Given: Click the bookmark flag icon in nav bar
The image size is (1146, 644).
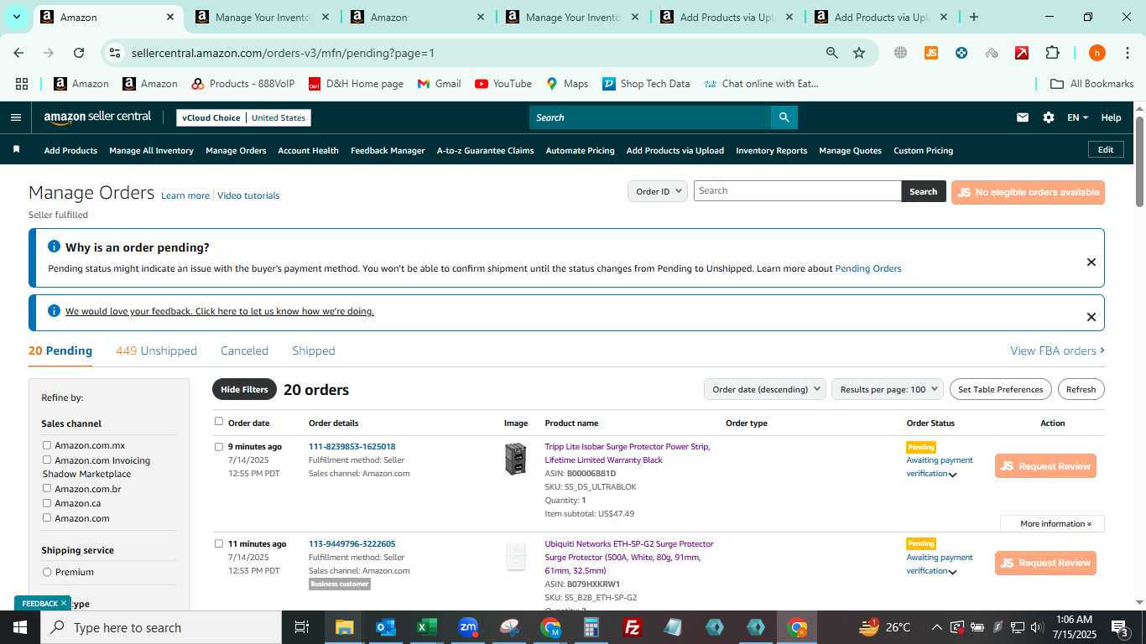Looking at the screenshot, I should pyautogui.click(x=16, y=149).
